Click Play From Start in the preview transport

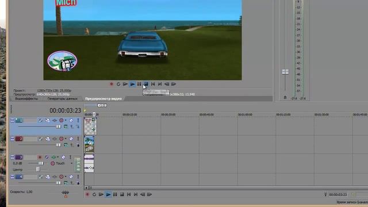[x=125, y=84]
